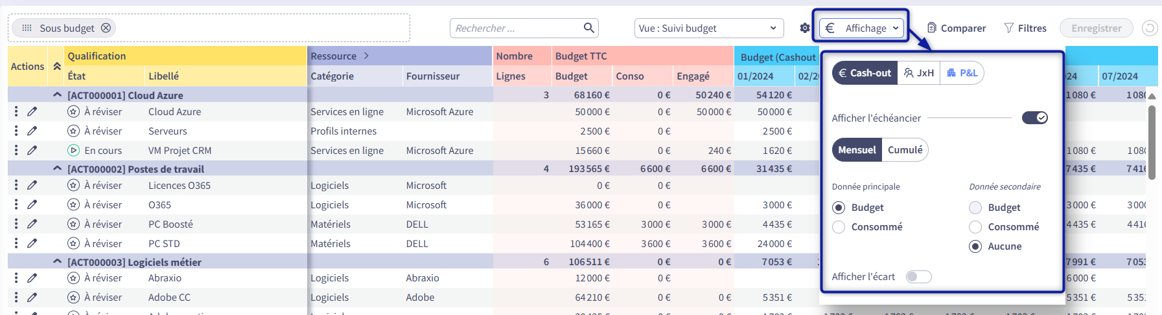Collapse the ACT000001 Cloud Azure group
Image resolution: width=1162 pixels, height=315 pixels.
[57, 95]
